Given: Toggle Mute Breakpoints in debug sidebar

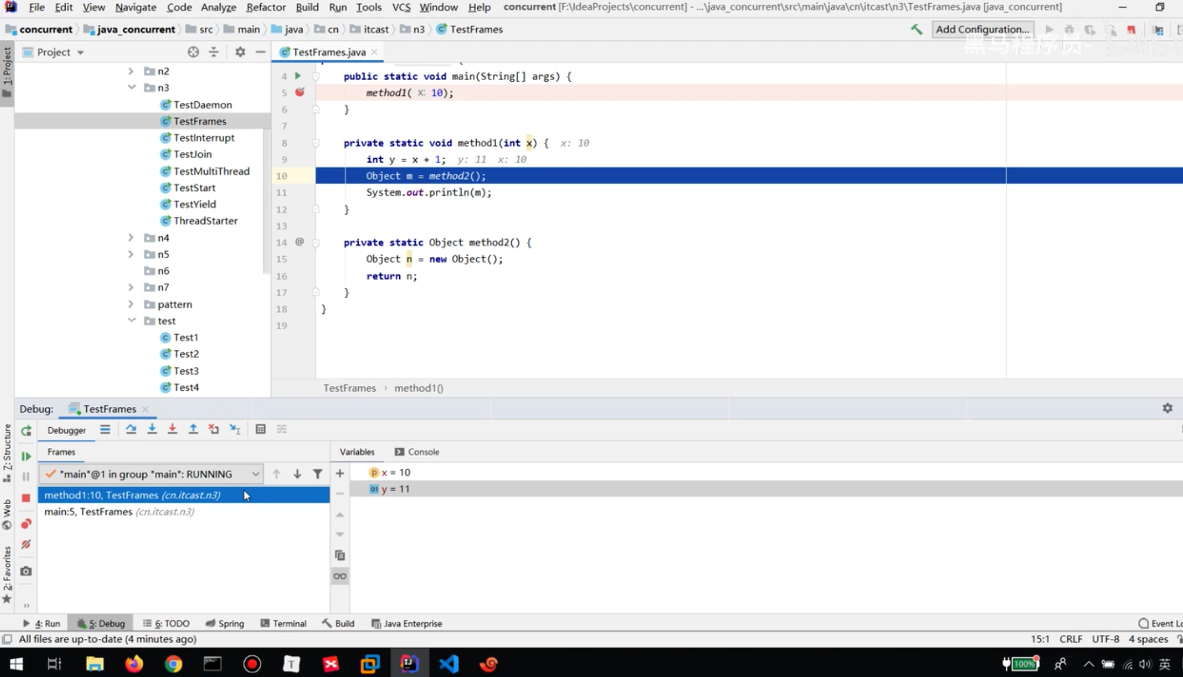Looking at the screenshot, I should [x=26, y=545].
